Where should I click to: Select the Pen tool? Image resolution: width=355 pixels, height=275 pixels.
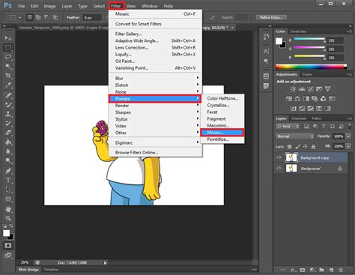[8, 171]
